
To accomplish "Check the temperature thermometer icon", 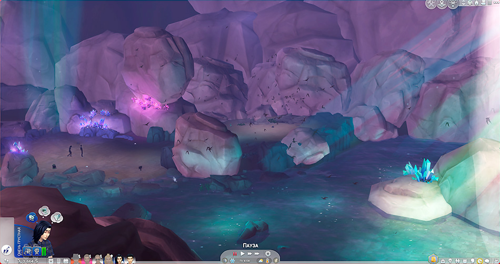I will coord(267,261).
